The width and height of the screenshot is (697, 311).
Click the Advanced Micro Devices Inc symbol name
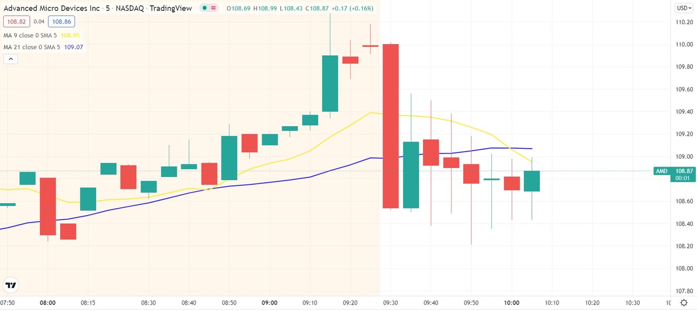(51, 8)
